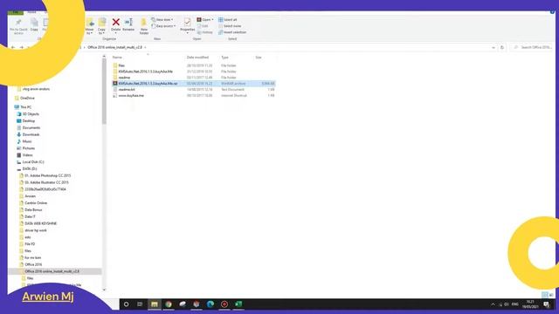Screen dimensions: 559x314
Task: Select the readme.txt file
Action: tap(194, 90)
